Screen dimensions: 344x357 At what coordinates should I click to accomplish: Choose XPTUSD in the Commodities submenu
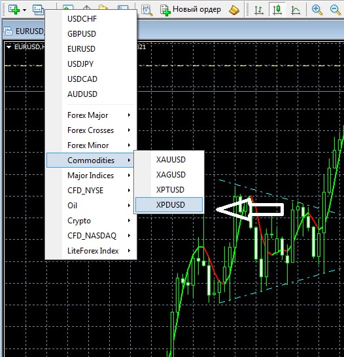pyautogui.click(x=169, y=189)
